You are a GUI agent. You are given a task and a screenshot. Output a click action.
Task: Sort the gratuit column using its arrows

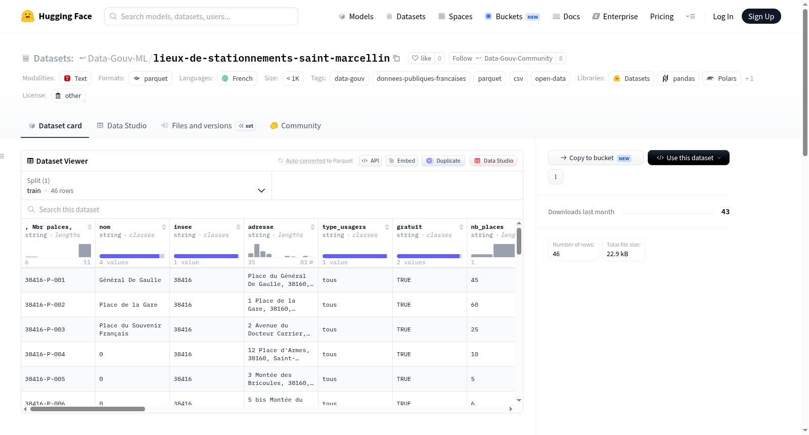461,227
